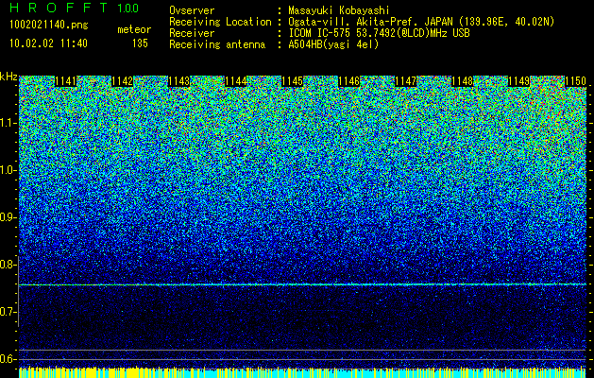
Task: Click the 0.9 frequency axis label
Action: click(8, 217)
